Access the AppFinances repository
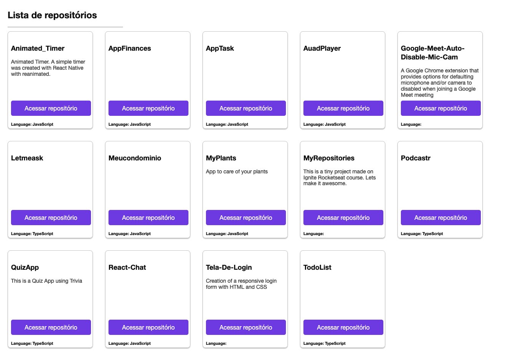The height and width of the screenshot is (357, 509). (x=148, y=108)
